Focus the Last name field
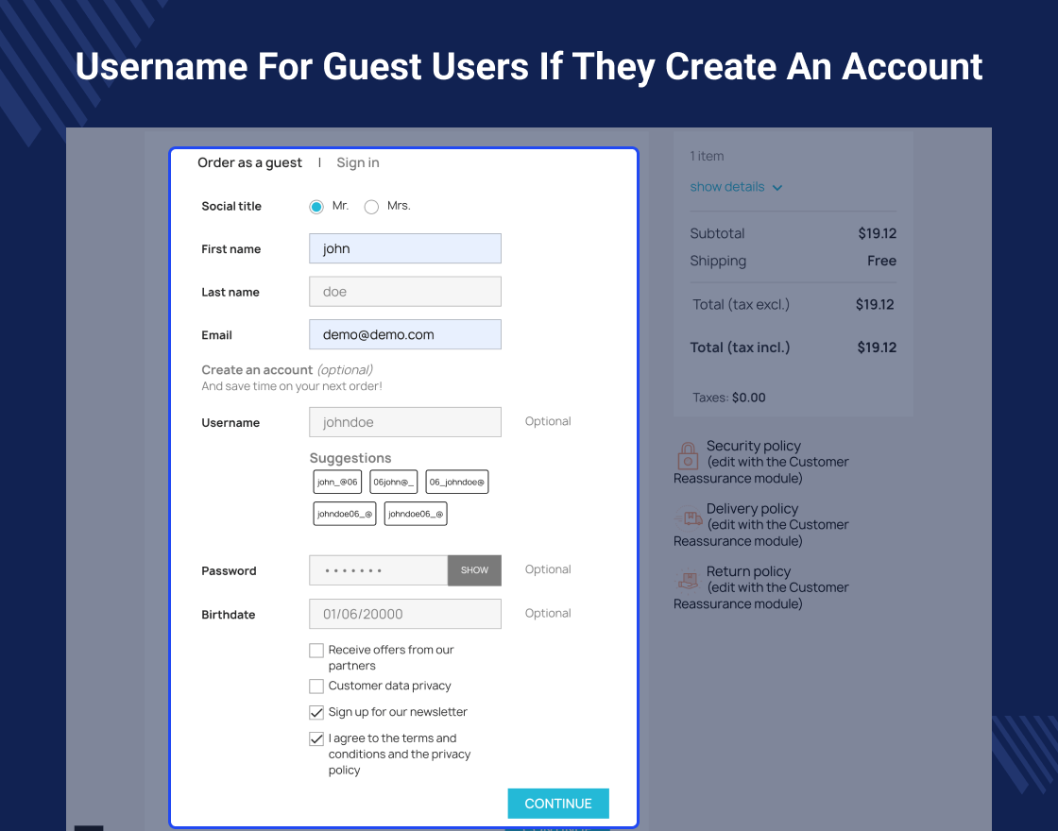Image resolution: width=1058 pixels, height=831 pixels. [x=405, y=292]
